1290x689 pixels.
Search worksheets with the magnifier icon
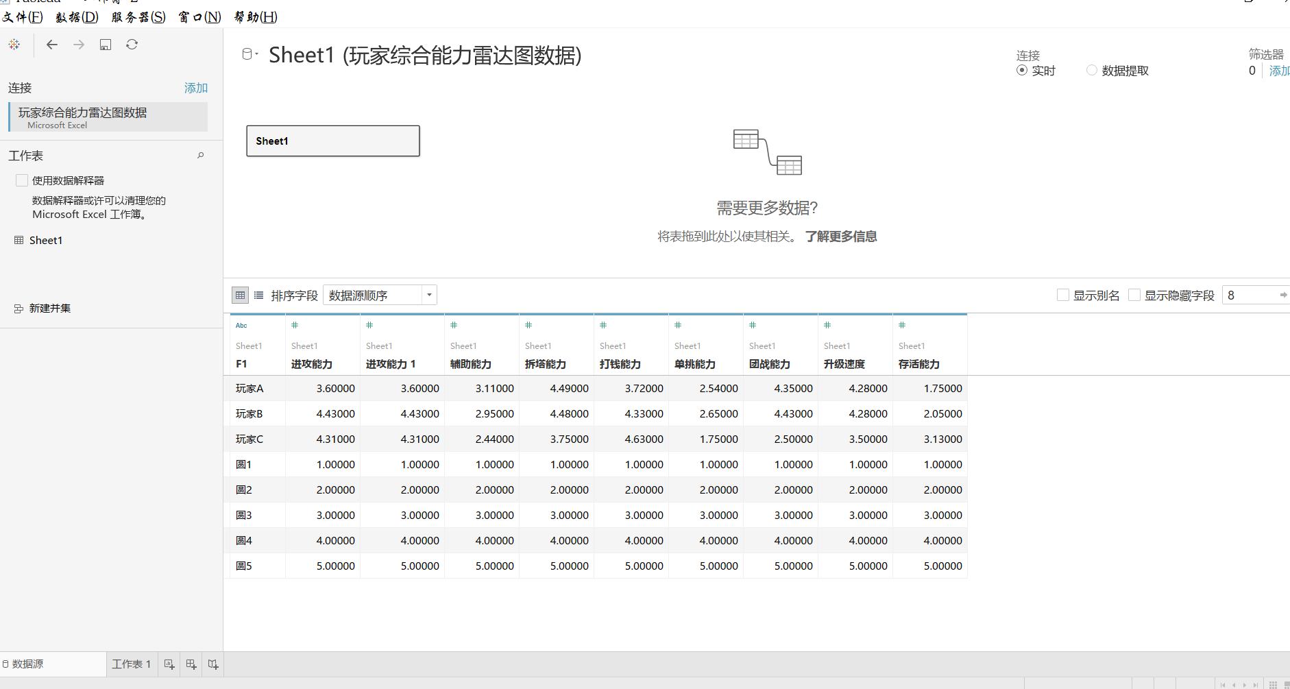201,156
